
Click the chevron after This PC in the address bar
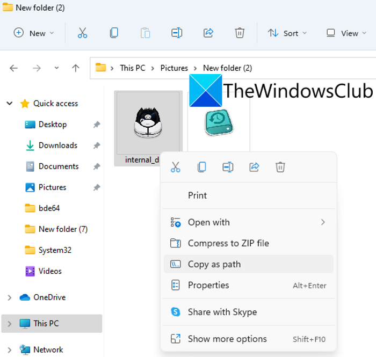click(x=153, y=69)
